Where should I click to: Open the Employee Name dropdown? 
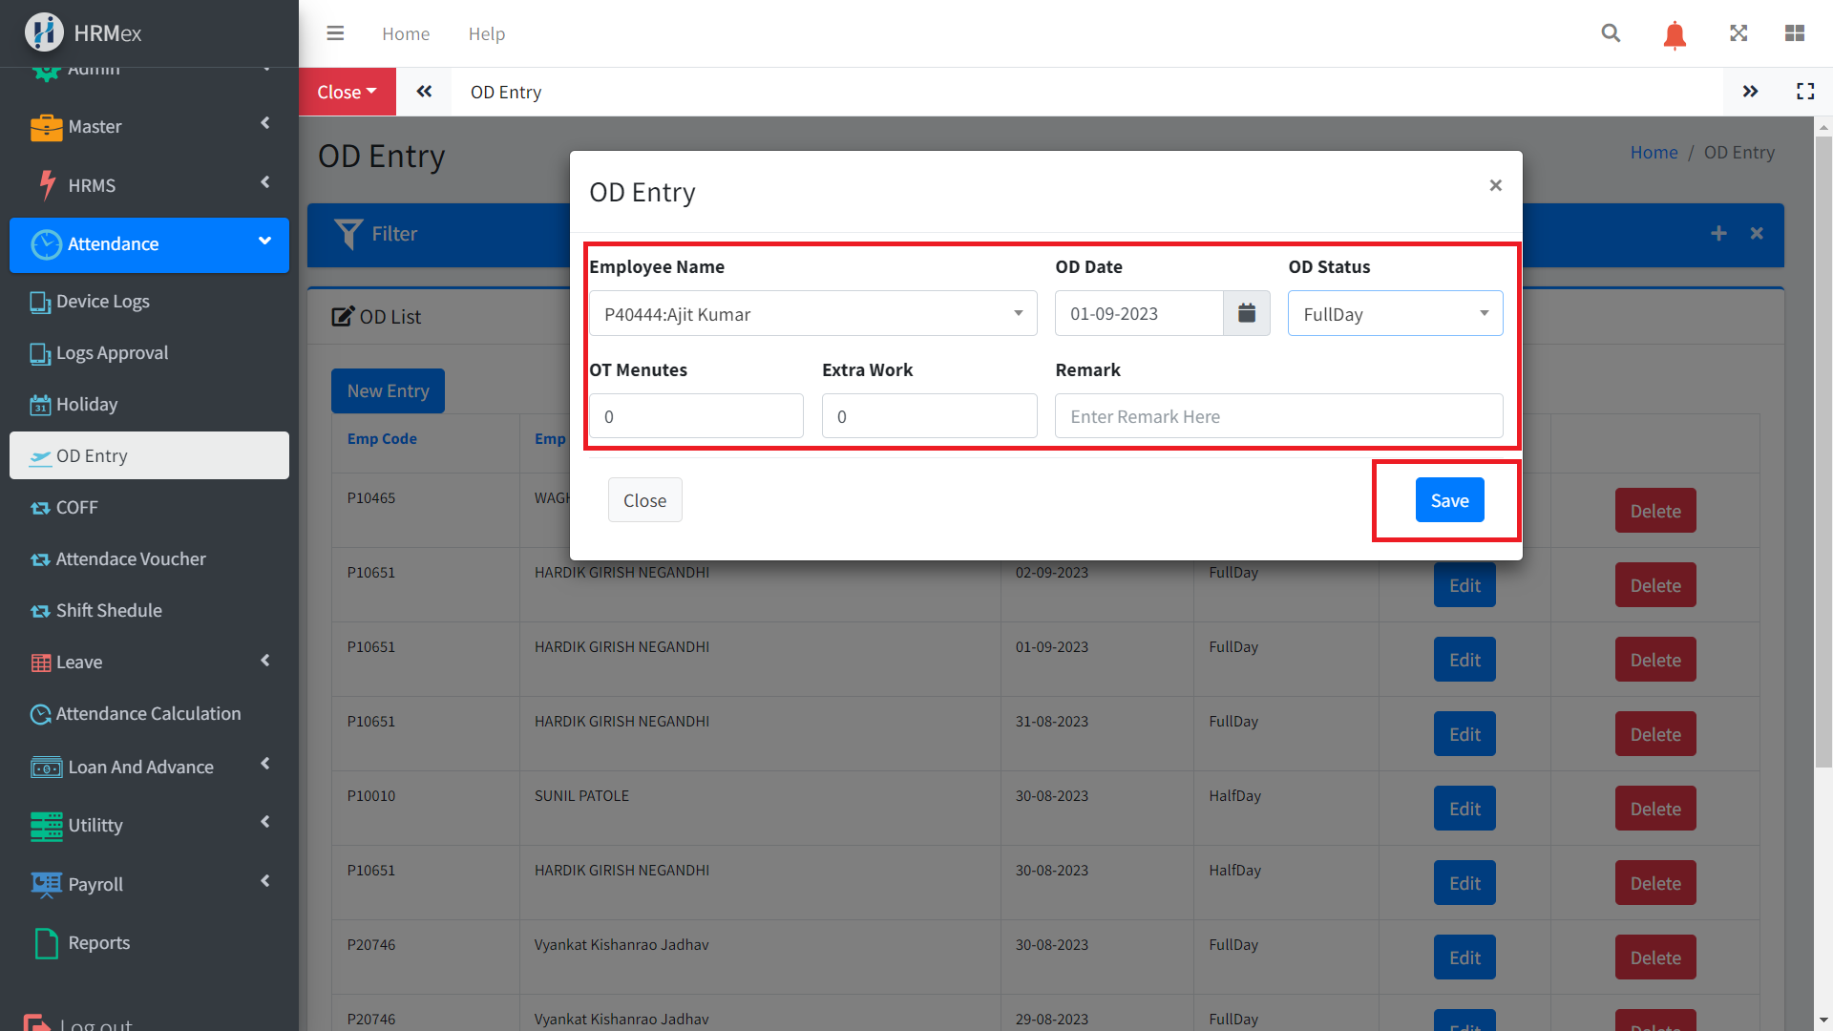point(812,314)
